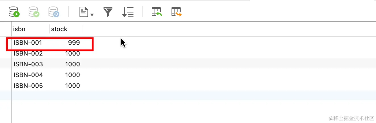Click the commit transaction database icon
This screenshot has height=123, width=376.
34,12
